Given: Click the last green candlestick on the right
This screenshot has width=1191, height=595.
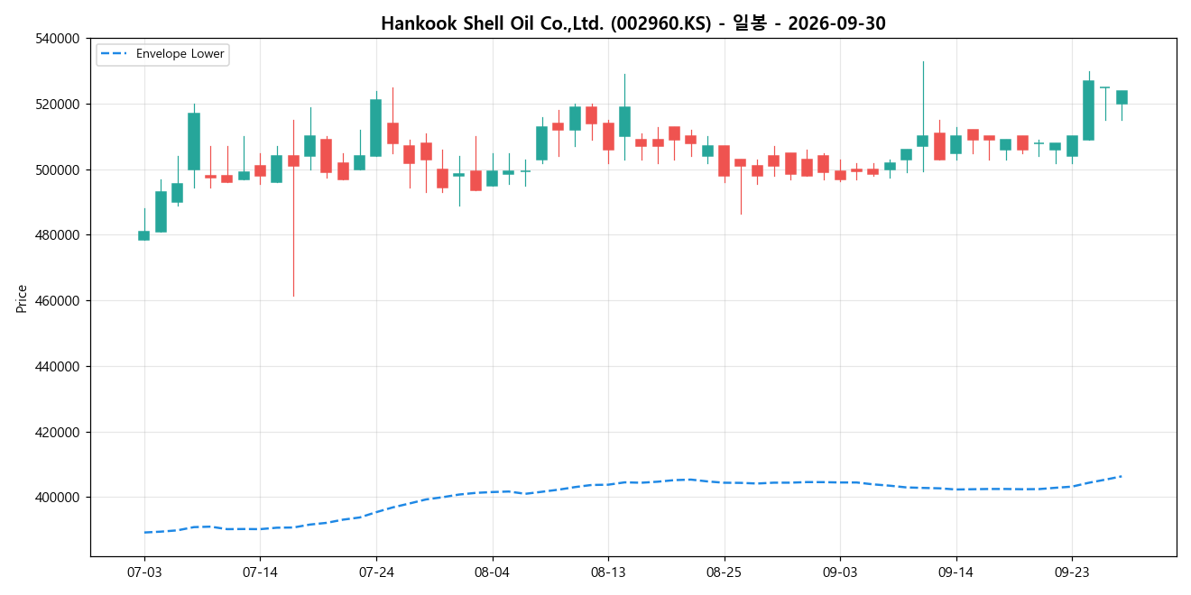Looking at the screenshot, I should pyautogui.click(x=1122, y=97).
